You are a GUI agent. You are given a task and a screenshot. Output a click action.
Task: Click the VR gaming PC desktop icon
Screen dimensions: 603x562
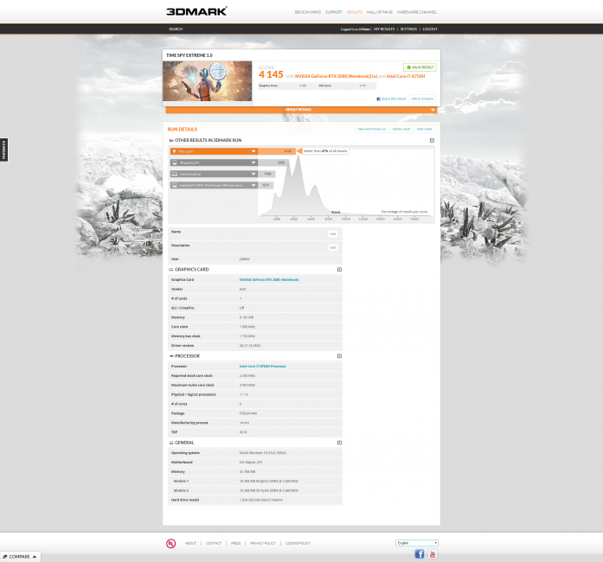point(174,185)
